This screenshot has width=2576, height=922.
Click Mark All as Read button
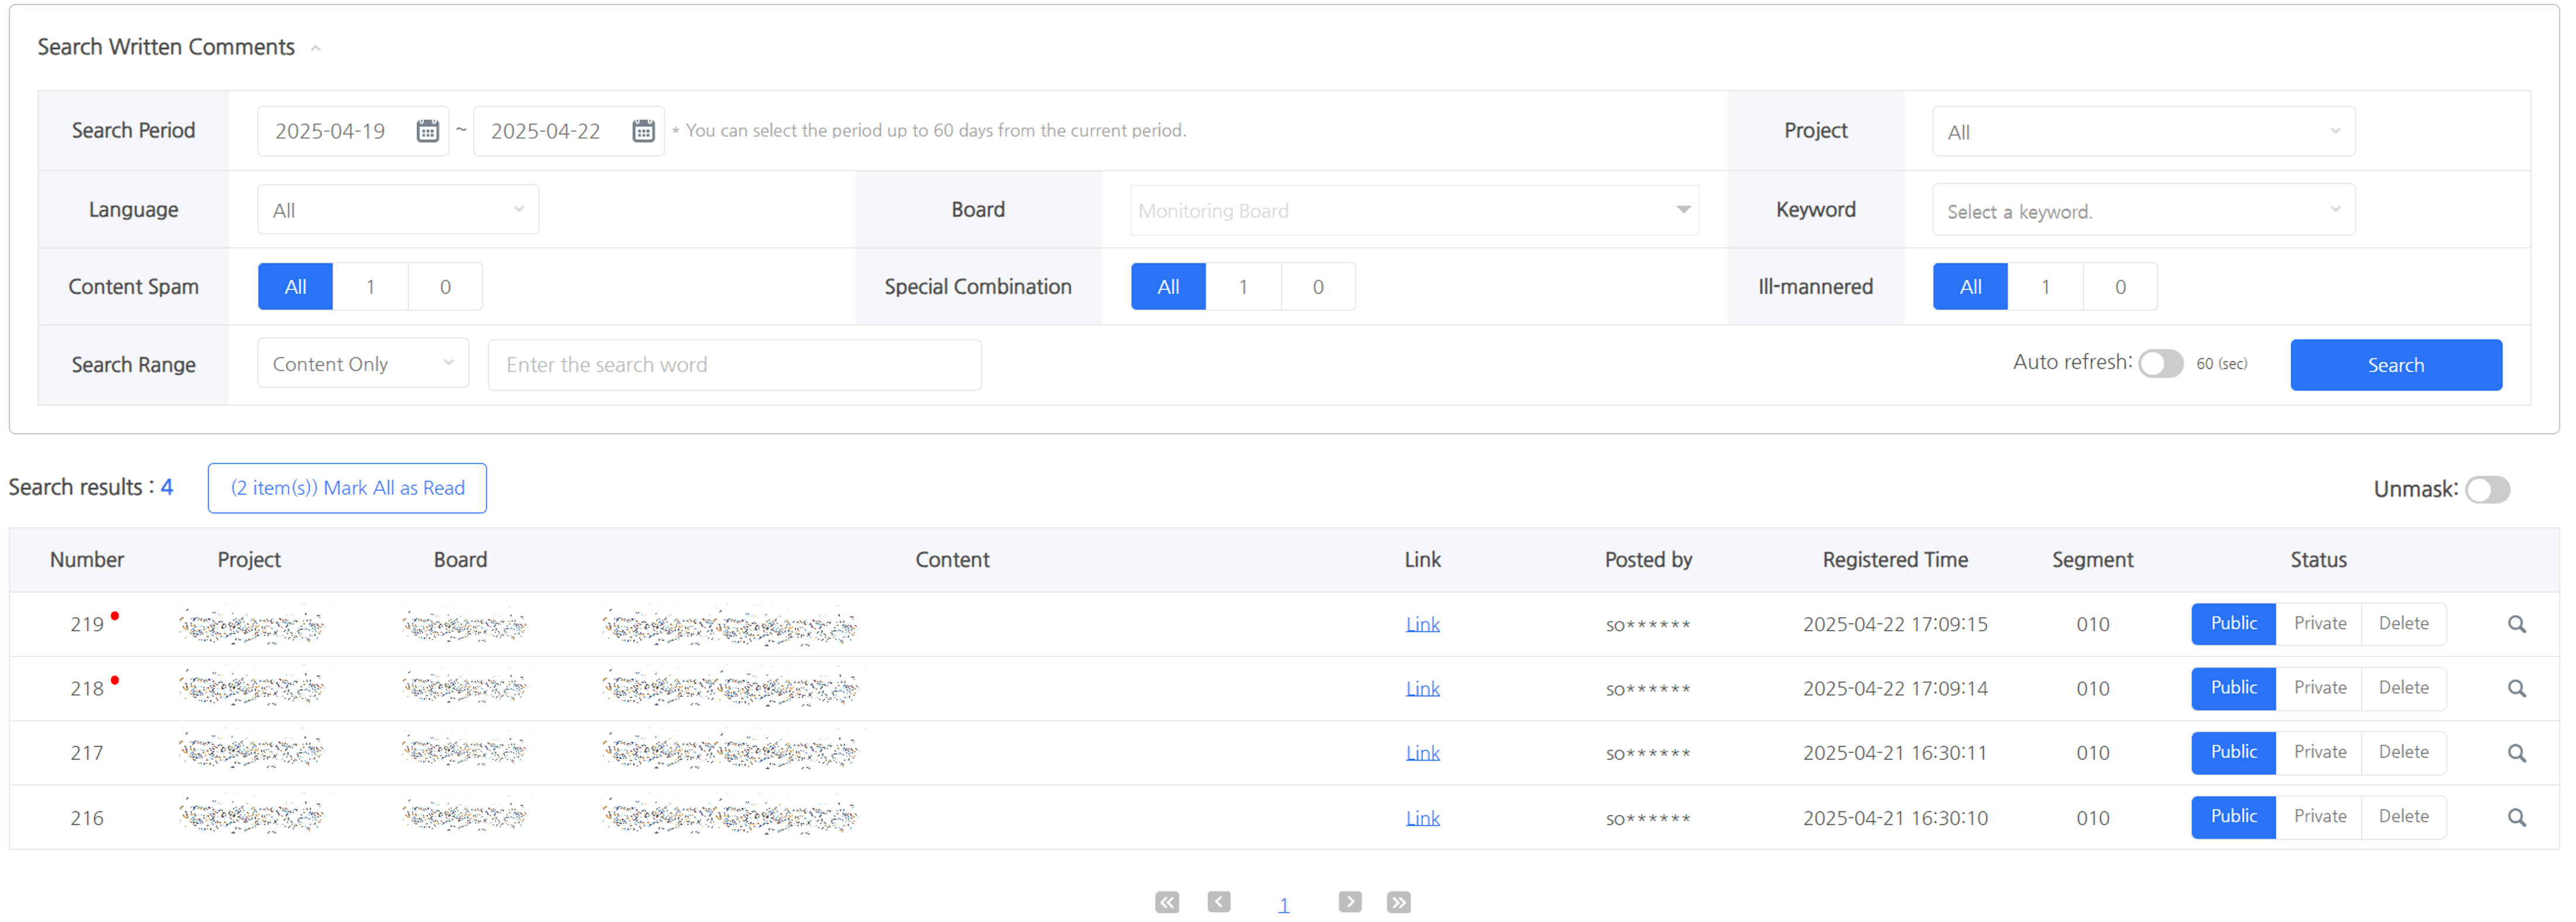pyautogui.click(x=347, y=488)
